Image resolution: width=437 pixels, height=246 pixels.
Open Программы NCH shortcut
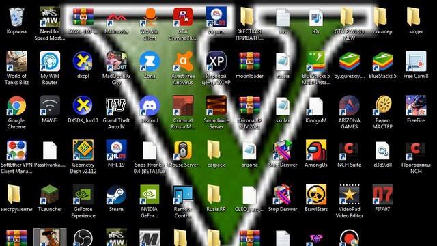pos(416,150)
